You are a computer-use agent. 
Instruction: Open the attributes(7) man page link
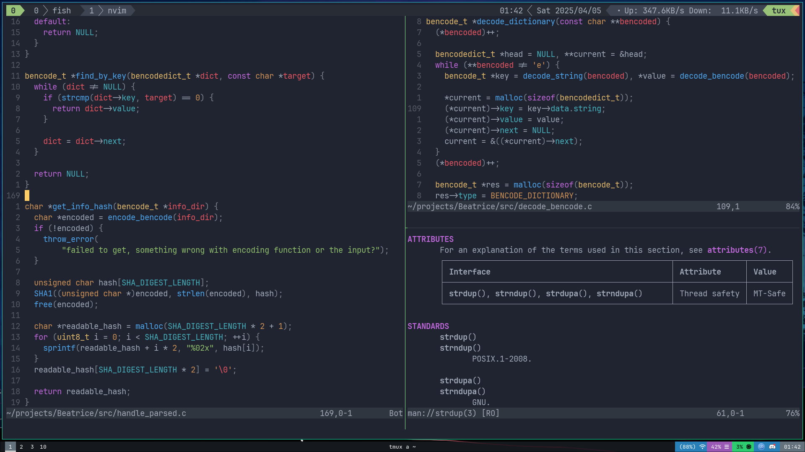(736, 250)
